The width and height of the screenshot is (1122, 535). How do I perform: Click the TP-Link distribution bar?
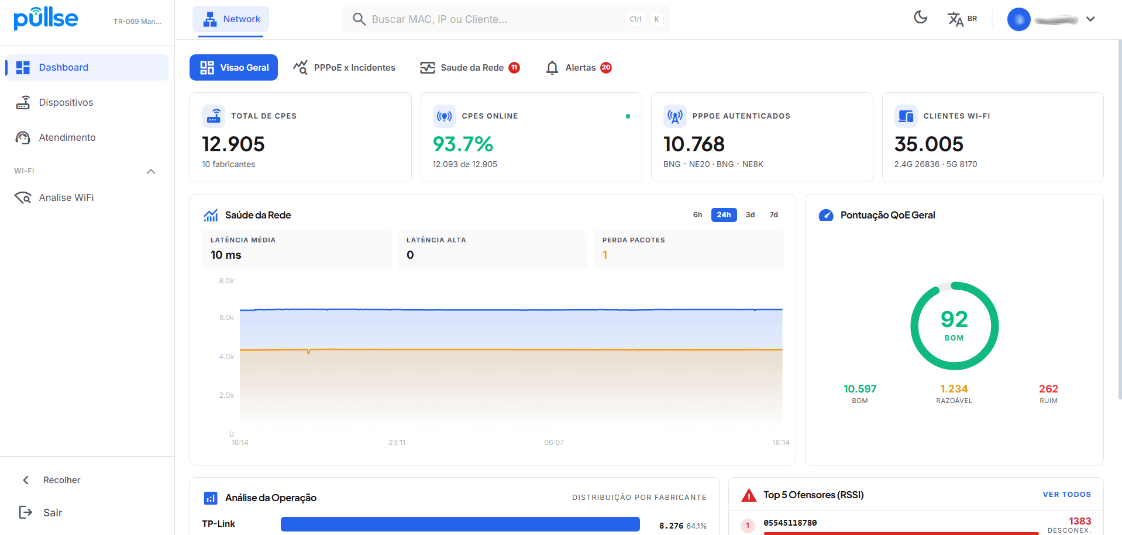pos(460,524)
